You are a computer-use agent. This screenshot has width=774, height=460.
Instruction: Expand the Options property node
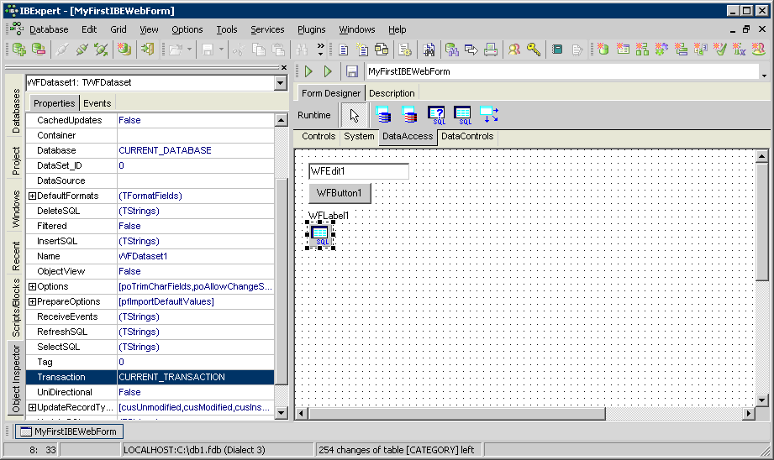[32, 286]
